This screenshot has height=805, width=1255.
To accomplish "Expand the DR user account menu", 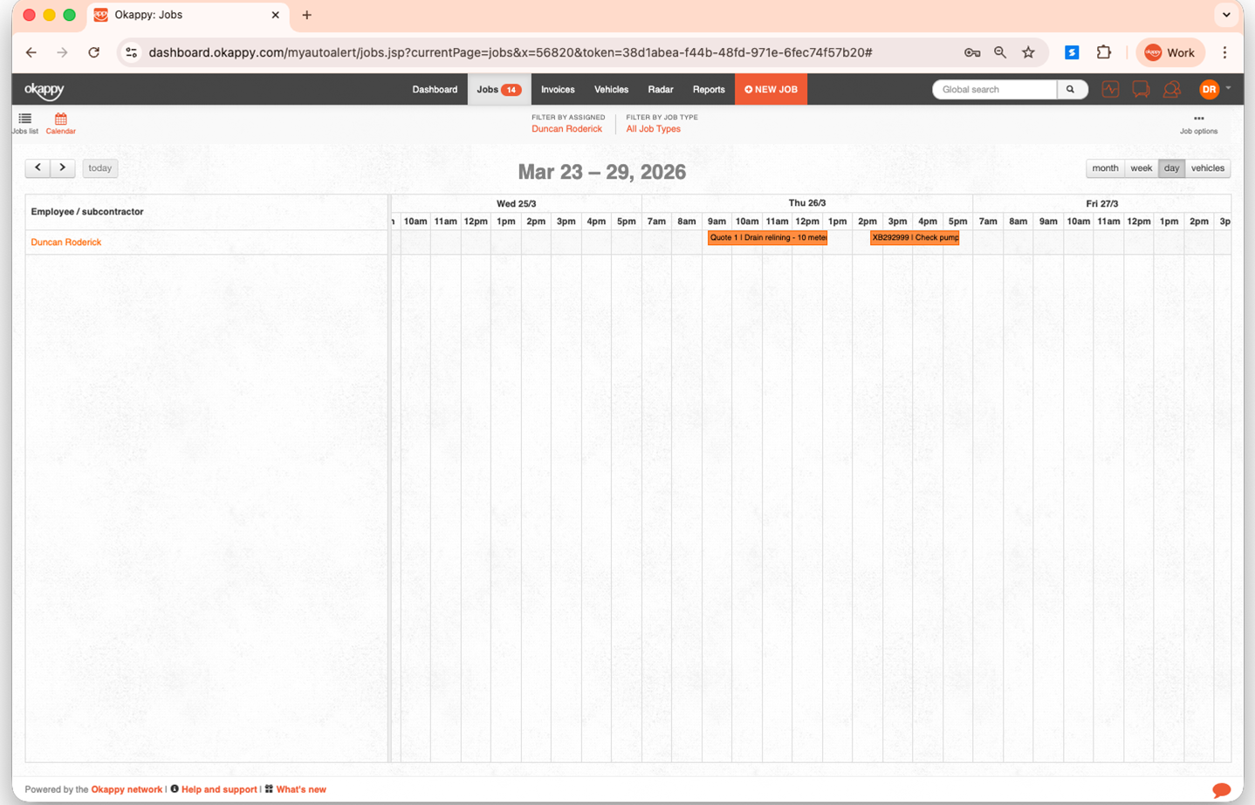I will click(x=1214, y=89).
